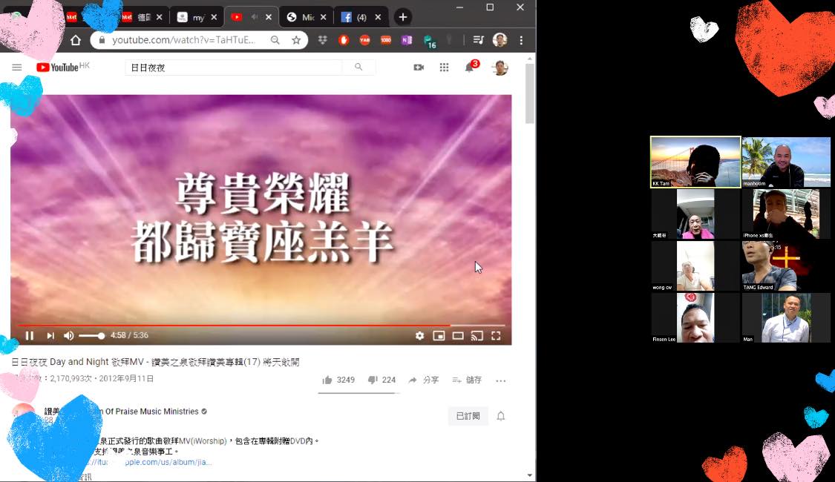Select manhotim's video tile
835x482 pixels.
coord(786,162)
